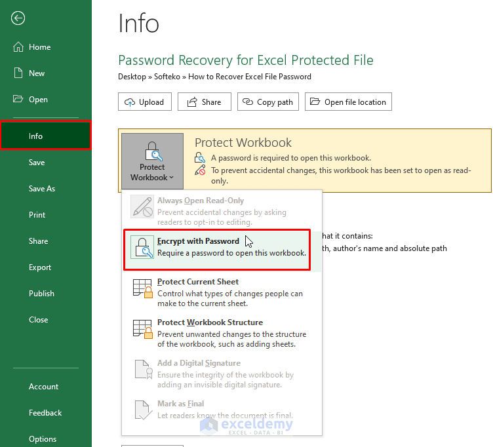Viewport: 493px width, 447px height.
Task: Click the Copy path link icon
Action: [x=248, y=102]
